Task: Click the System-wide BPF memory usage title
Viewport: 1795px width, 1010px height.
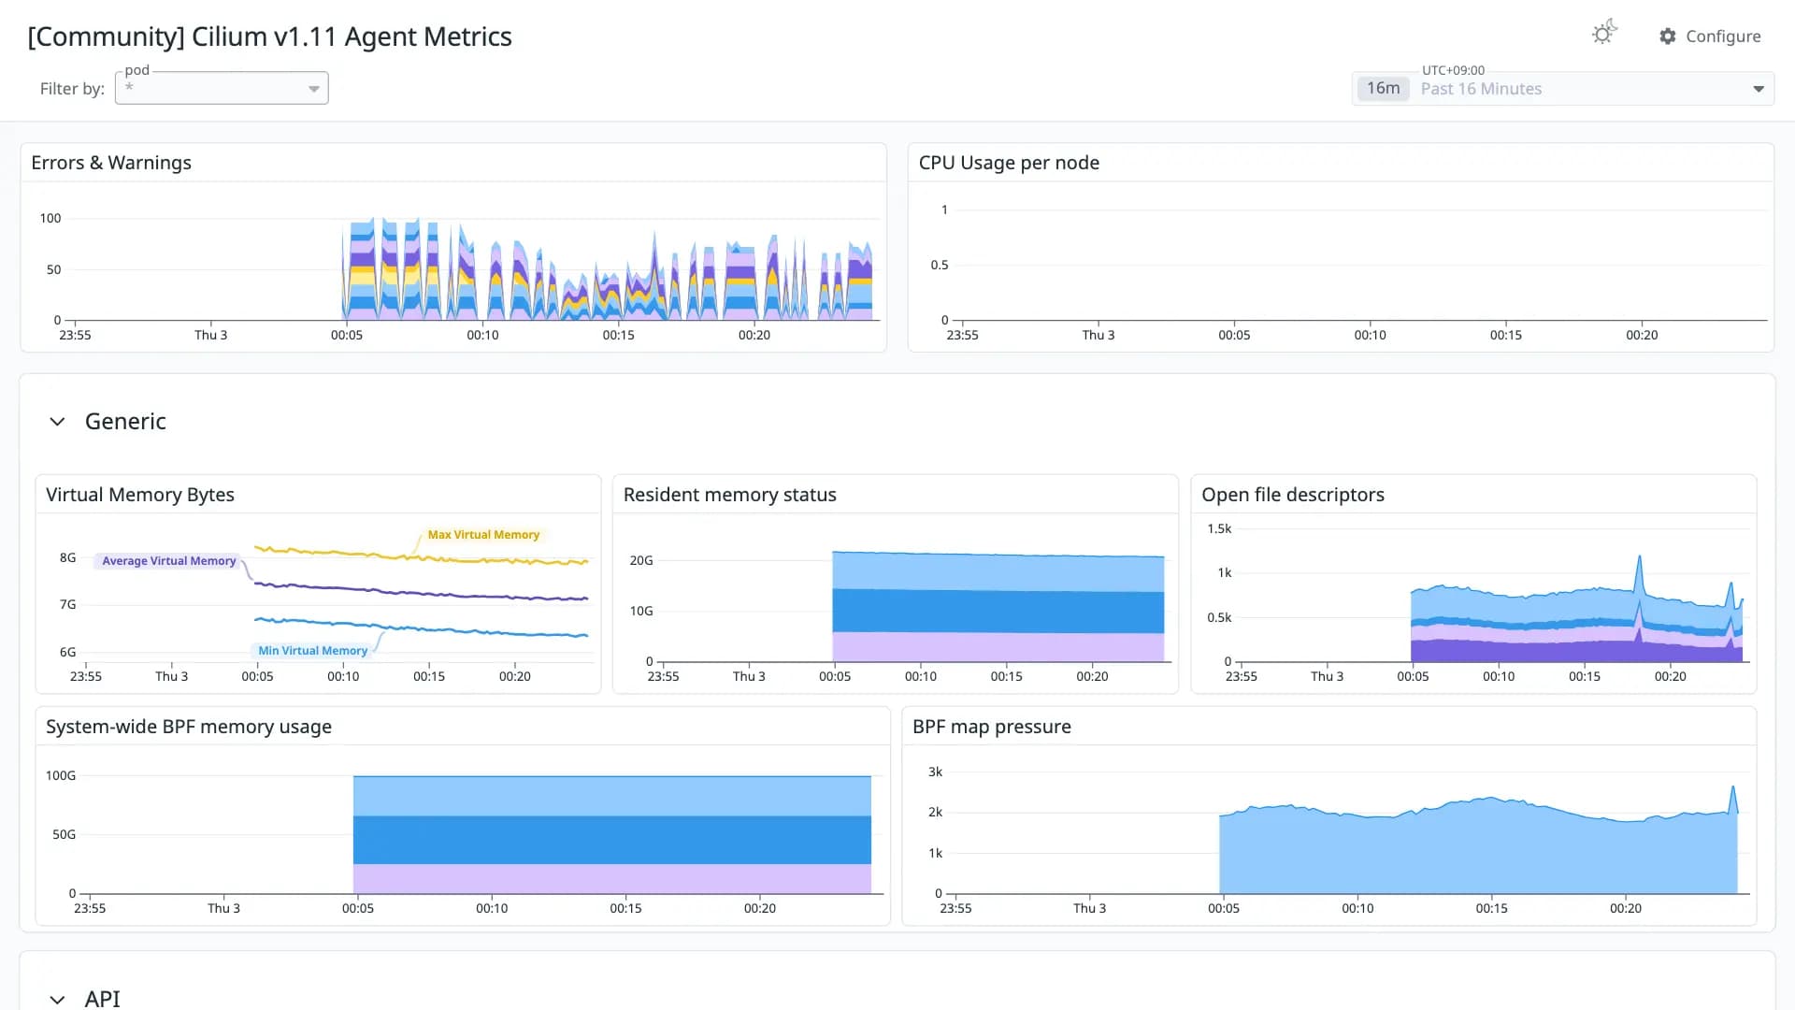Action: pyautogui.click(x=189, y=727)
